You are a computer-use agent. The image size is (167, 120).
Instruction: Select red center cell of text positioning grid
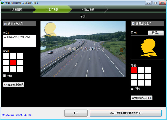click(x=13, y=63)
